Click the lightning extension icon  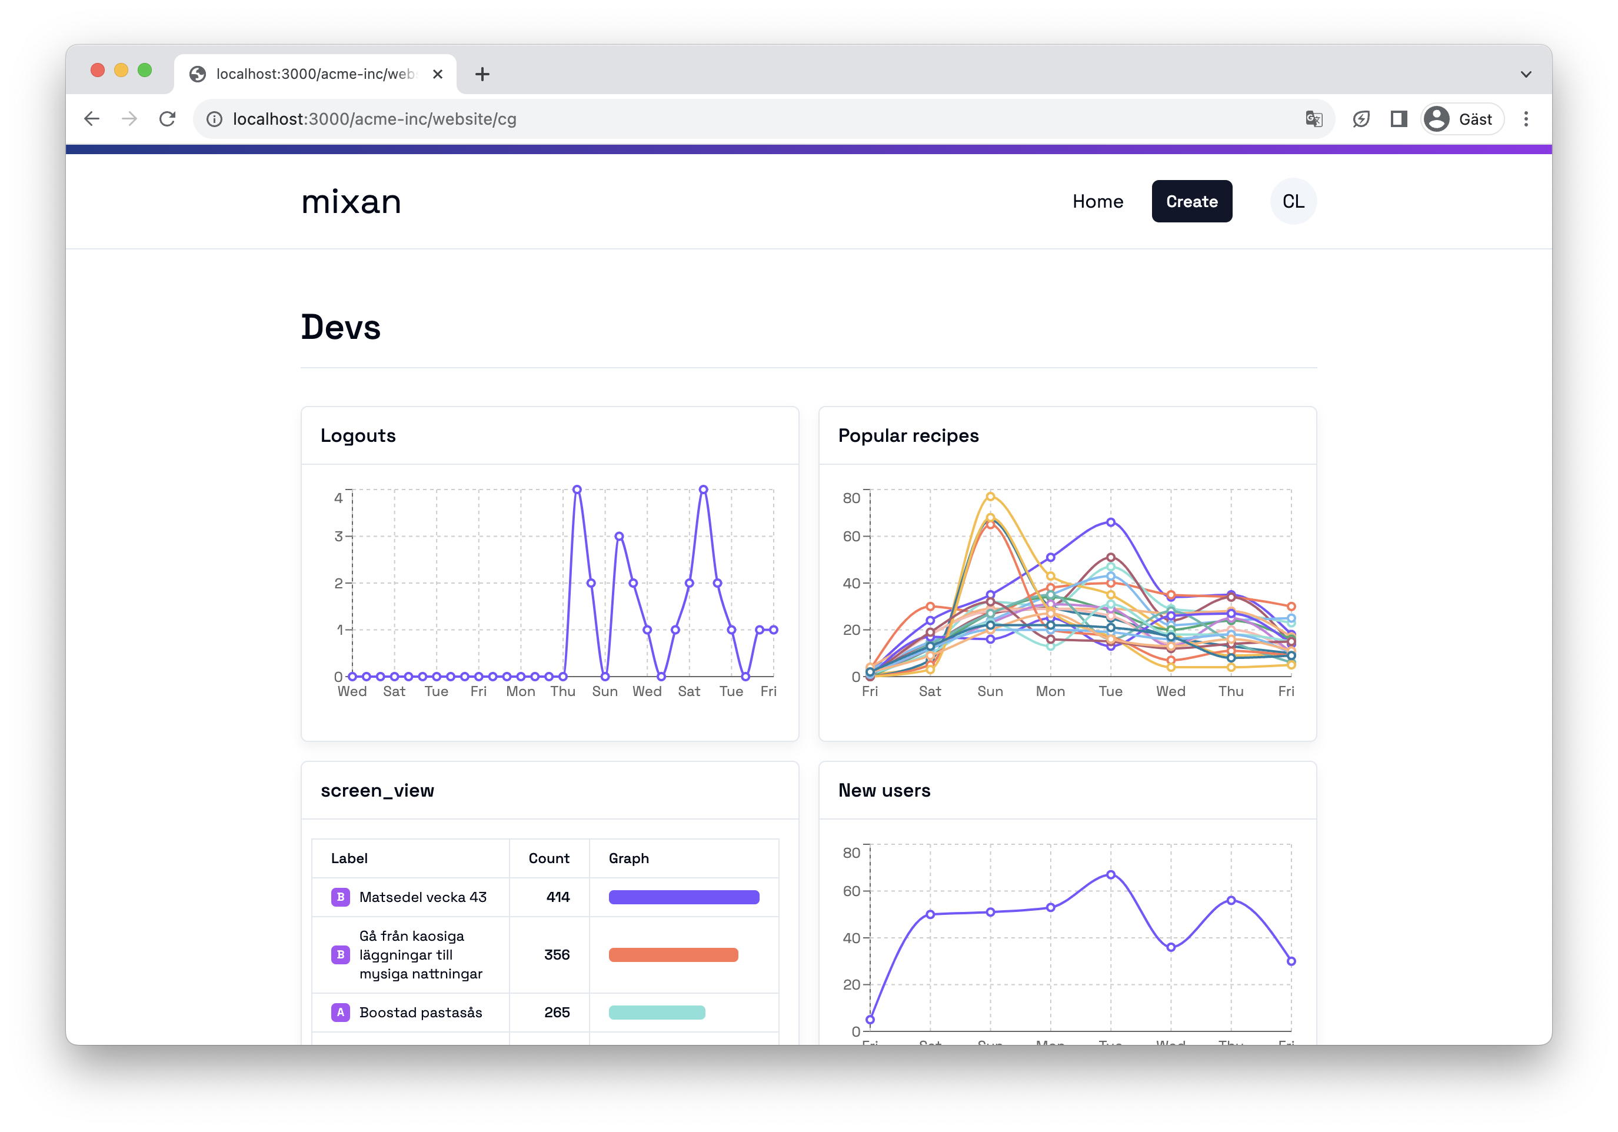click(x=1361, y=119)
